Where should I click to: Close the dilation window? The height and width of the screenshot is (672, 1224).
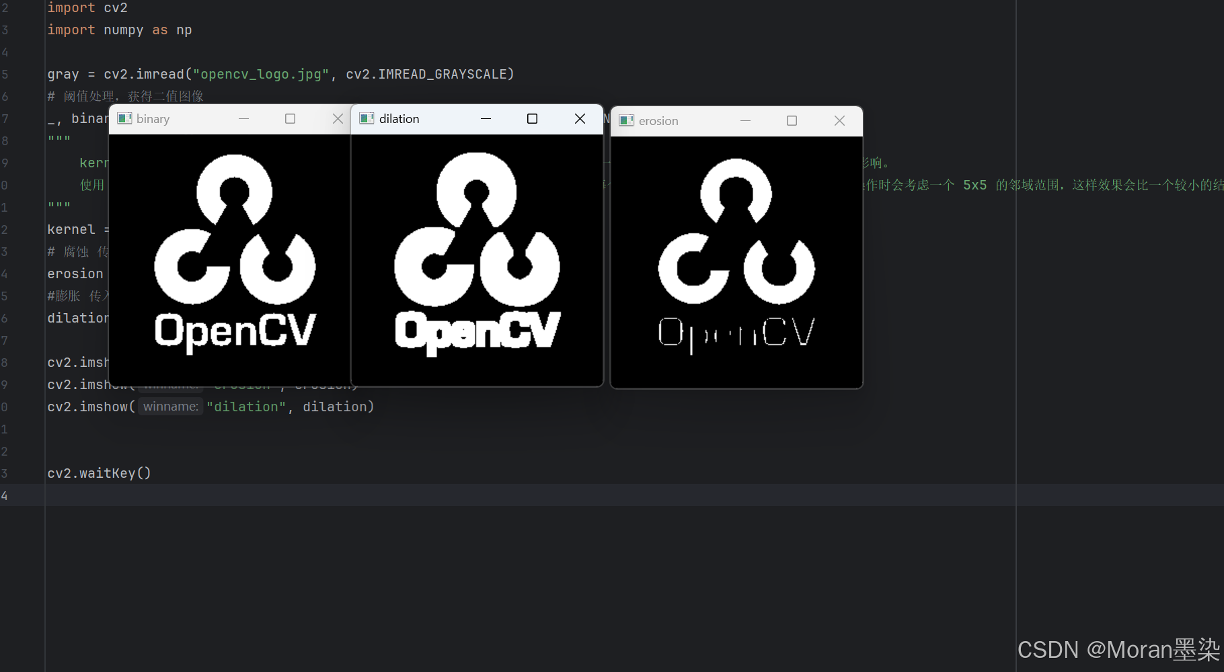(x=580, y=119)
